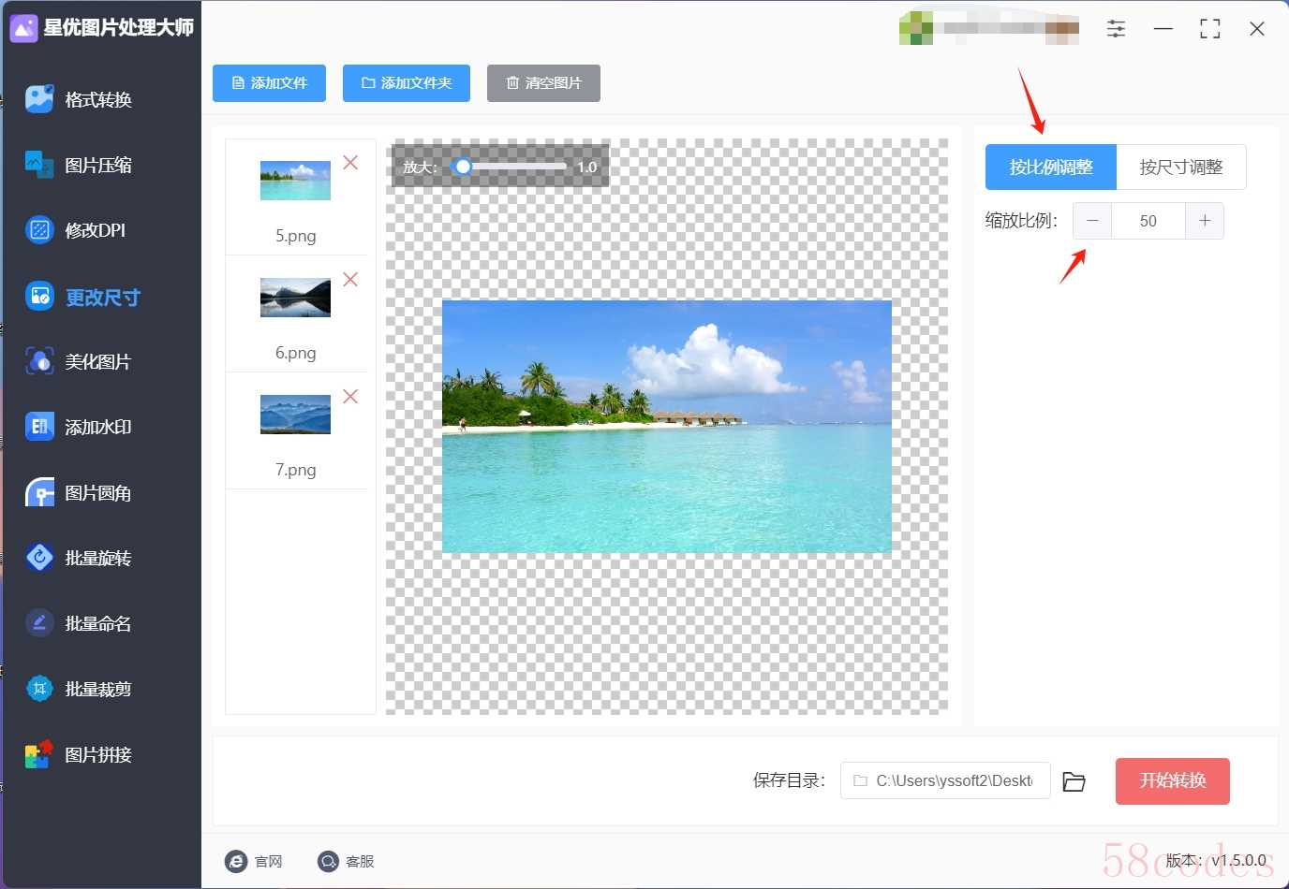This screenshot has height=889, width=1289.
Task: Click the zoom value 1.0 beside the slider
Action: (x=587, y=167)
